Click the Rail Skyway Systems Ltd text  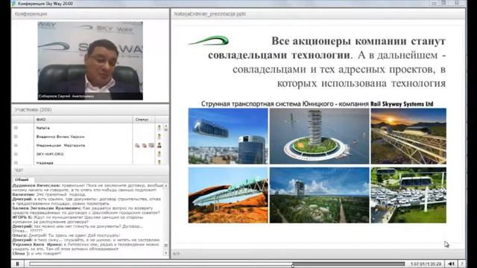click(402, 104)
